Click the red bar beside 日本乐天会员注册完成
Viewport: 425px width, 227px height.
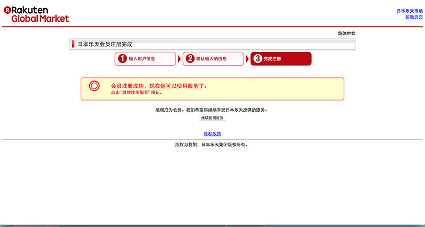point(73,44)
